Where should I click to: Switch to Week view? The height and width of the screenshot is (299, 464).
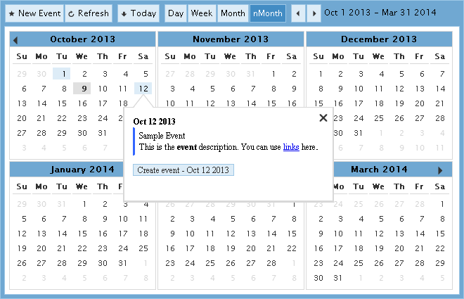tap(202, 13)
